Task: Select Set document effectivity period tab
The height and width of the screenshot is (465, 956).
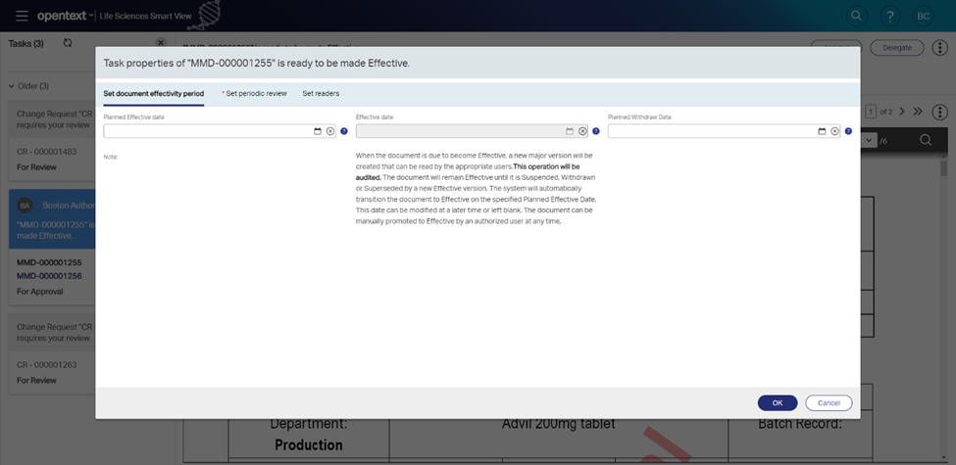Action: pyautogui.click(x=154, y=94)
